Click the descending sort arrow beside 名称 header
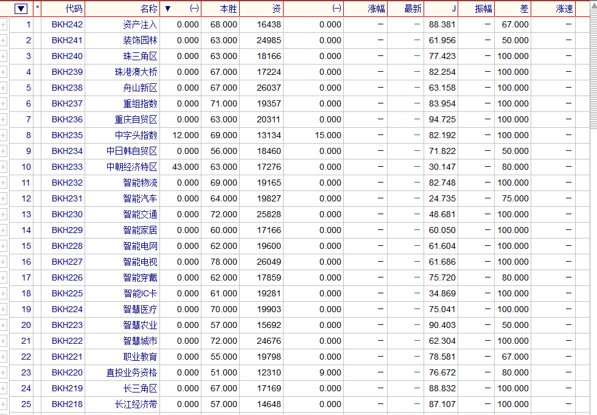Screen dimensions: 597x415 point(169,9)
